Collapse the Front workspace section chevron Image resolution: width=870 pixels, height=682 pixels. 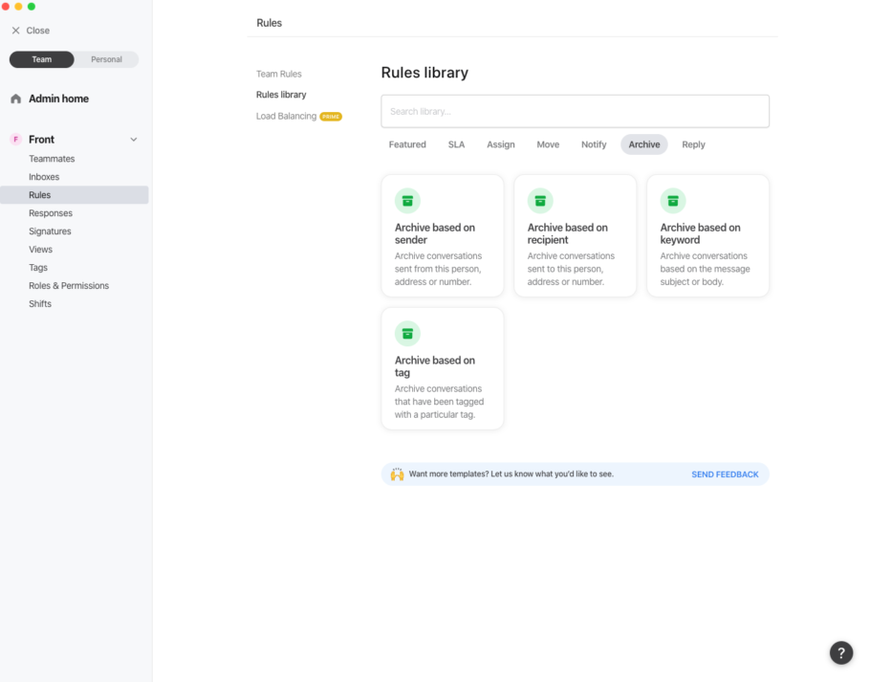[x=134, y=140]
